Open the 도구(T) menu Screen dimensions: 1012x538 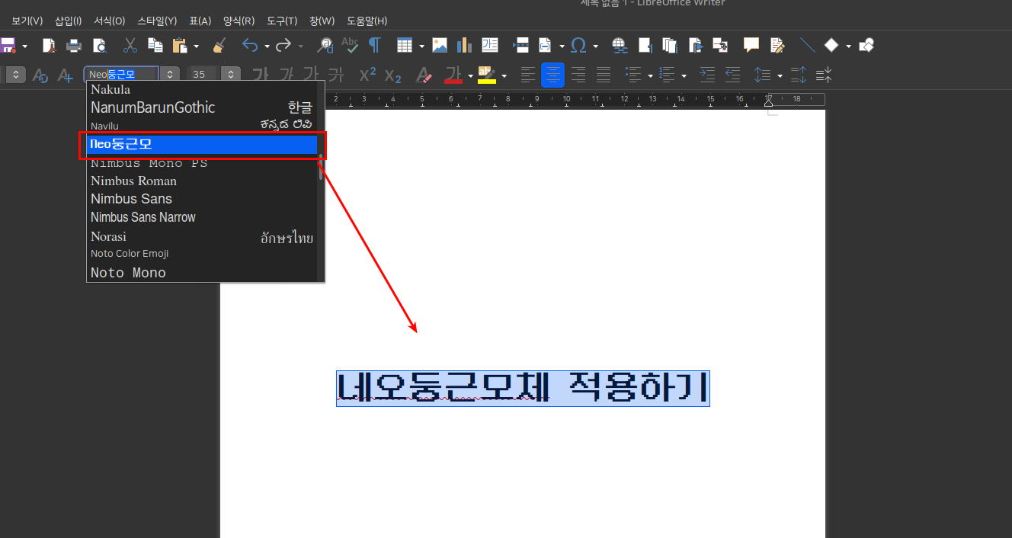[x=282, y=21]
